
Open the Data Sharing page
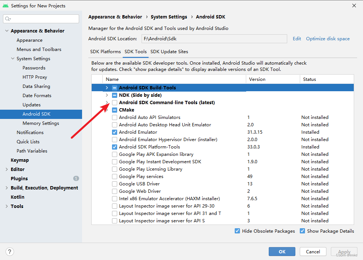36,86
